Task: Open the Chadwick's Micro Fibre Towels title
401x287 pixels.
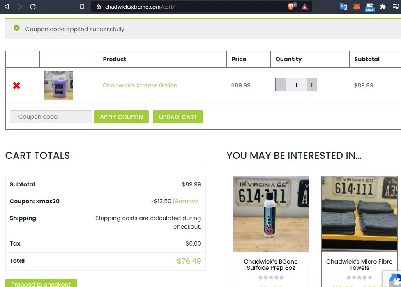Action: coord(359,264)
